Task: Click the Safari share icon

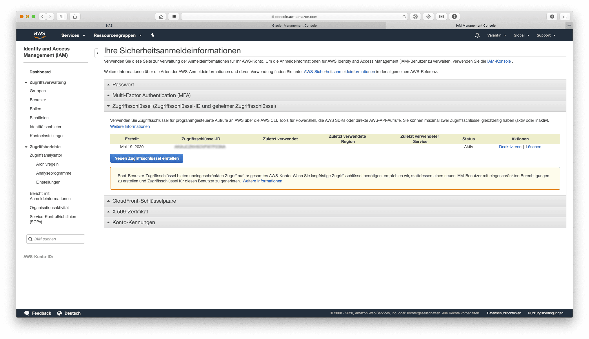Action: 75,17
